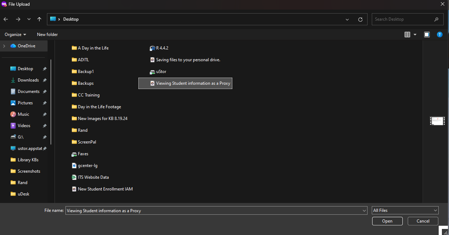Refresh the Desktop folder view
The width and height of the screenshot is (449, 235).
[360, 19]
